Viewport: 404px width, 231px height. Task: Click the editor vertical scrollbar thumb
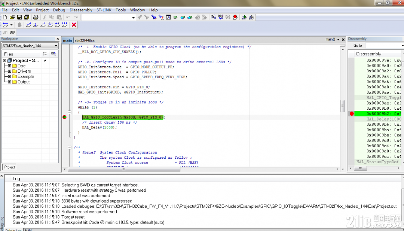(x=343, y=106)
